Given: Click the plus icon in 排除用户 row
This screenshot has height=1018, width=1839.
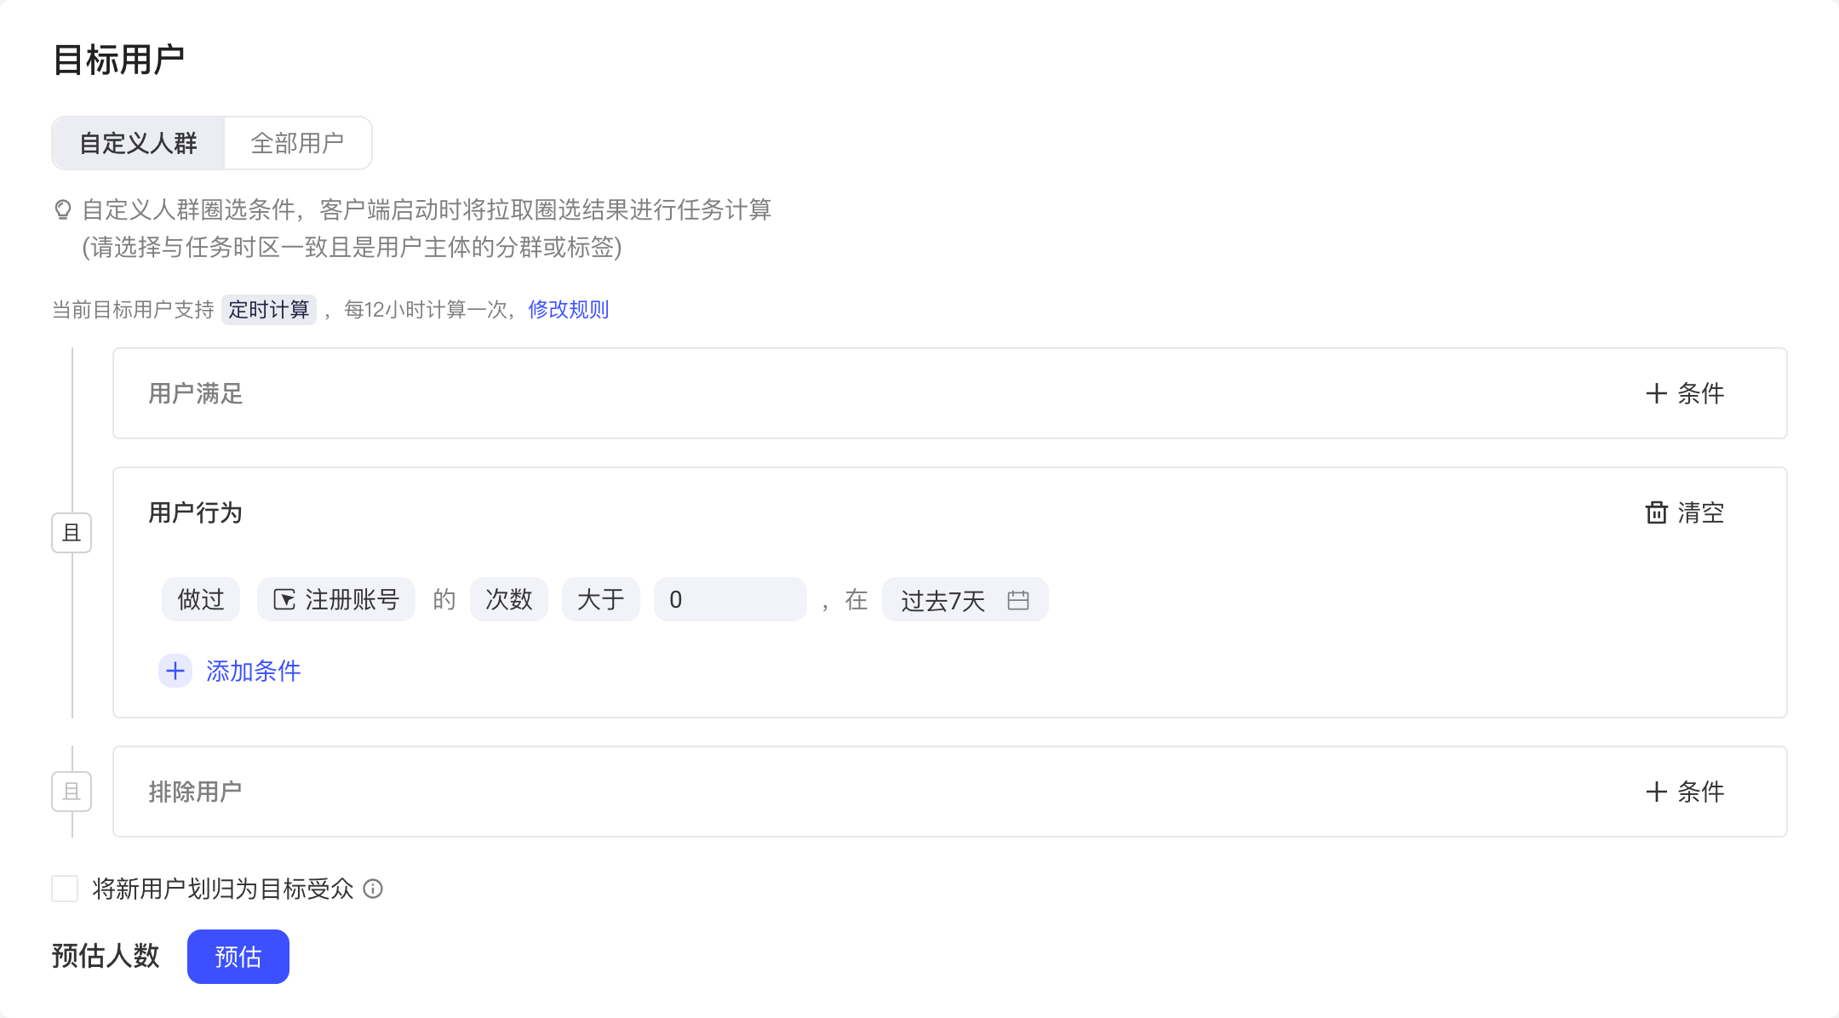Looking at the screenshot, I should pyautogui.click(x=1656, y=792).
